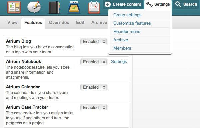Image resolution: width=200 pixels, height=128 pixels.
Task: Click the calendar events description text
Action: [x=38, y=95]
